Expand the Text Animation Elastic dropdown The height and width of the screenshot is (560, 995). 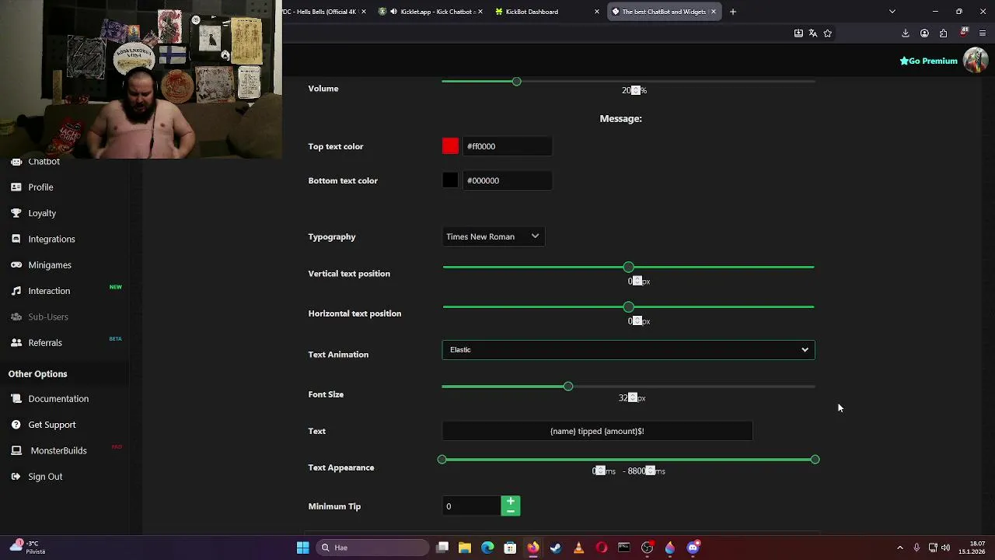point(628,350)
